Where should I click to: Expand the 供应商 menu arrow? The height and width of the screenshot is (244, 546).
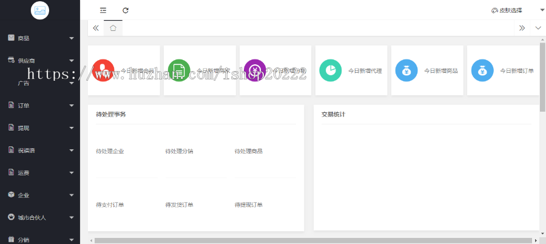click(x=72, y=61)
